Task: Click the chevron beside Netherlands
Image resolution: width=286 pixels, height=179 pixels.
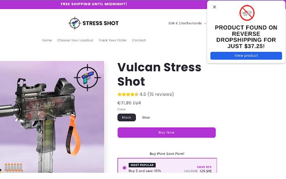Action: (205, 23)
